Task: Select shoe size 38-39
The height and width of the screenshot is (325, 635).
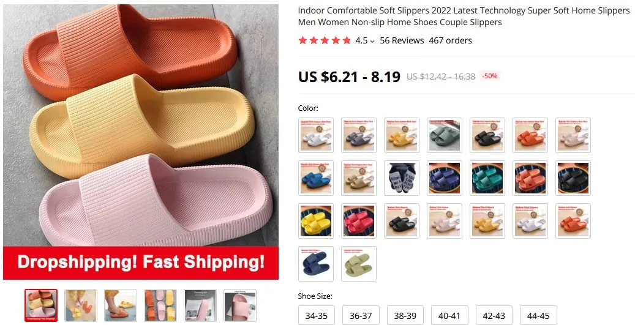Action: tap(405, 315)
